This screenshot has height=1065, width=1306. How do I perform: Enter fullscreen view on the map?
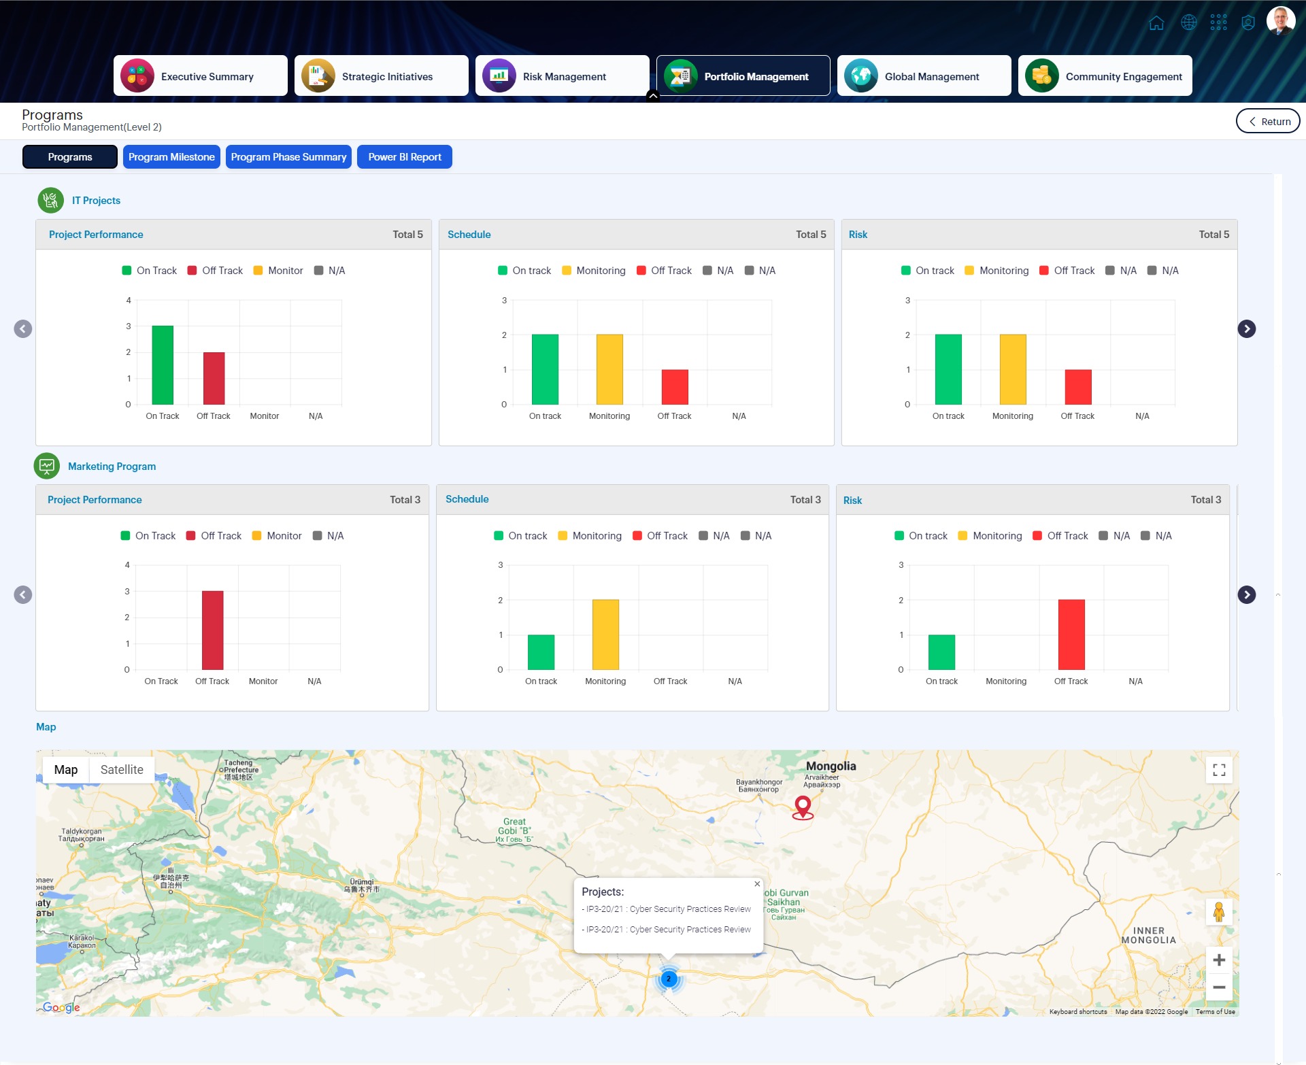point(1219,770)
